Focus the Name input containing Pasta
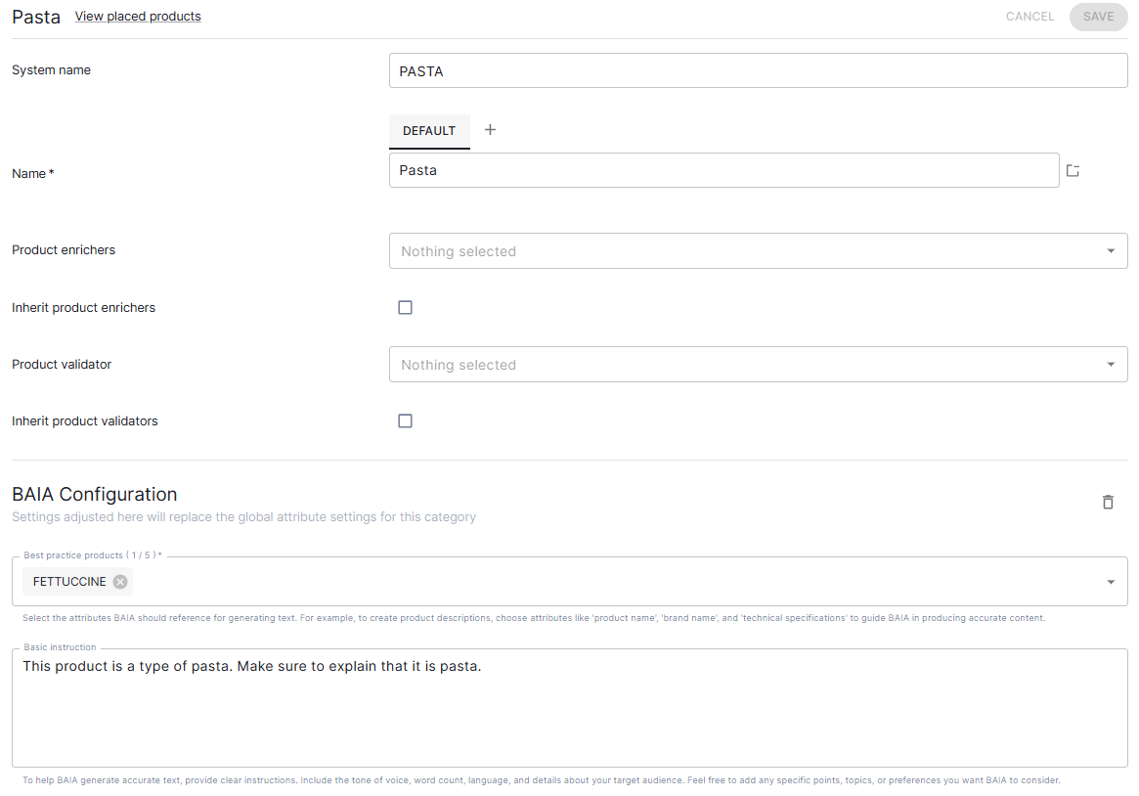This screenshot has height=796, width=1139. (723, 170)
